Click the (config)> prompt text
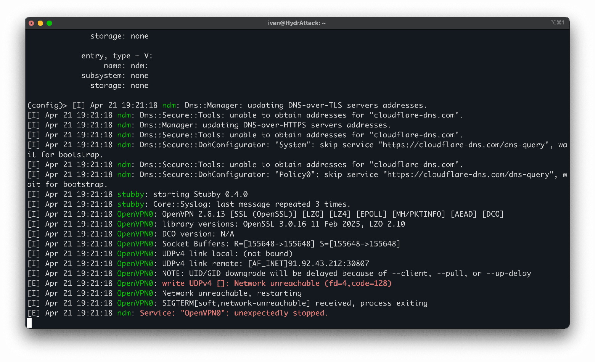Screen dimensions: 595x362 (47, 105)
